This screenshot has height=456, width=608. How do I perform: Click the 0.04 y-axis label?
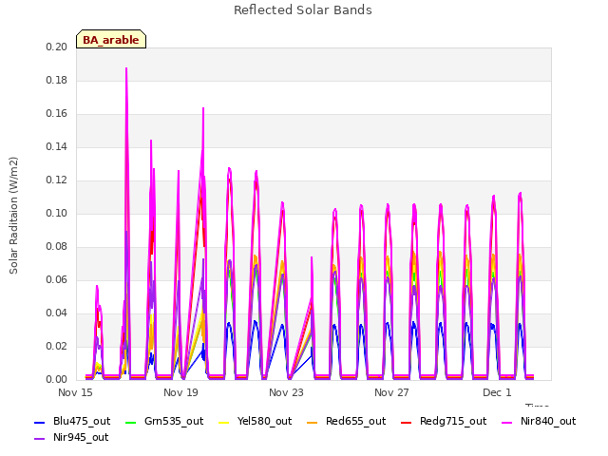pyautogui.click(x=57, y=313)
